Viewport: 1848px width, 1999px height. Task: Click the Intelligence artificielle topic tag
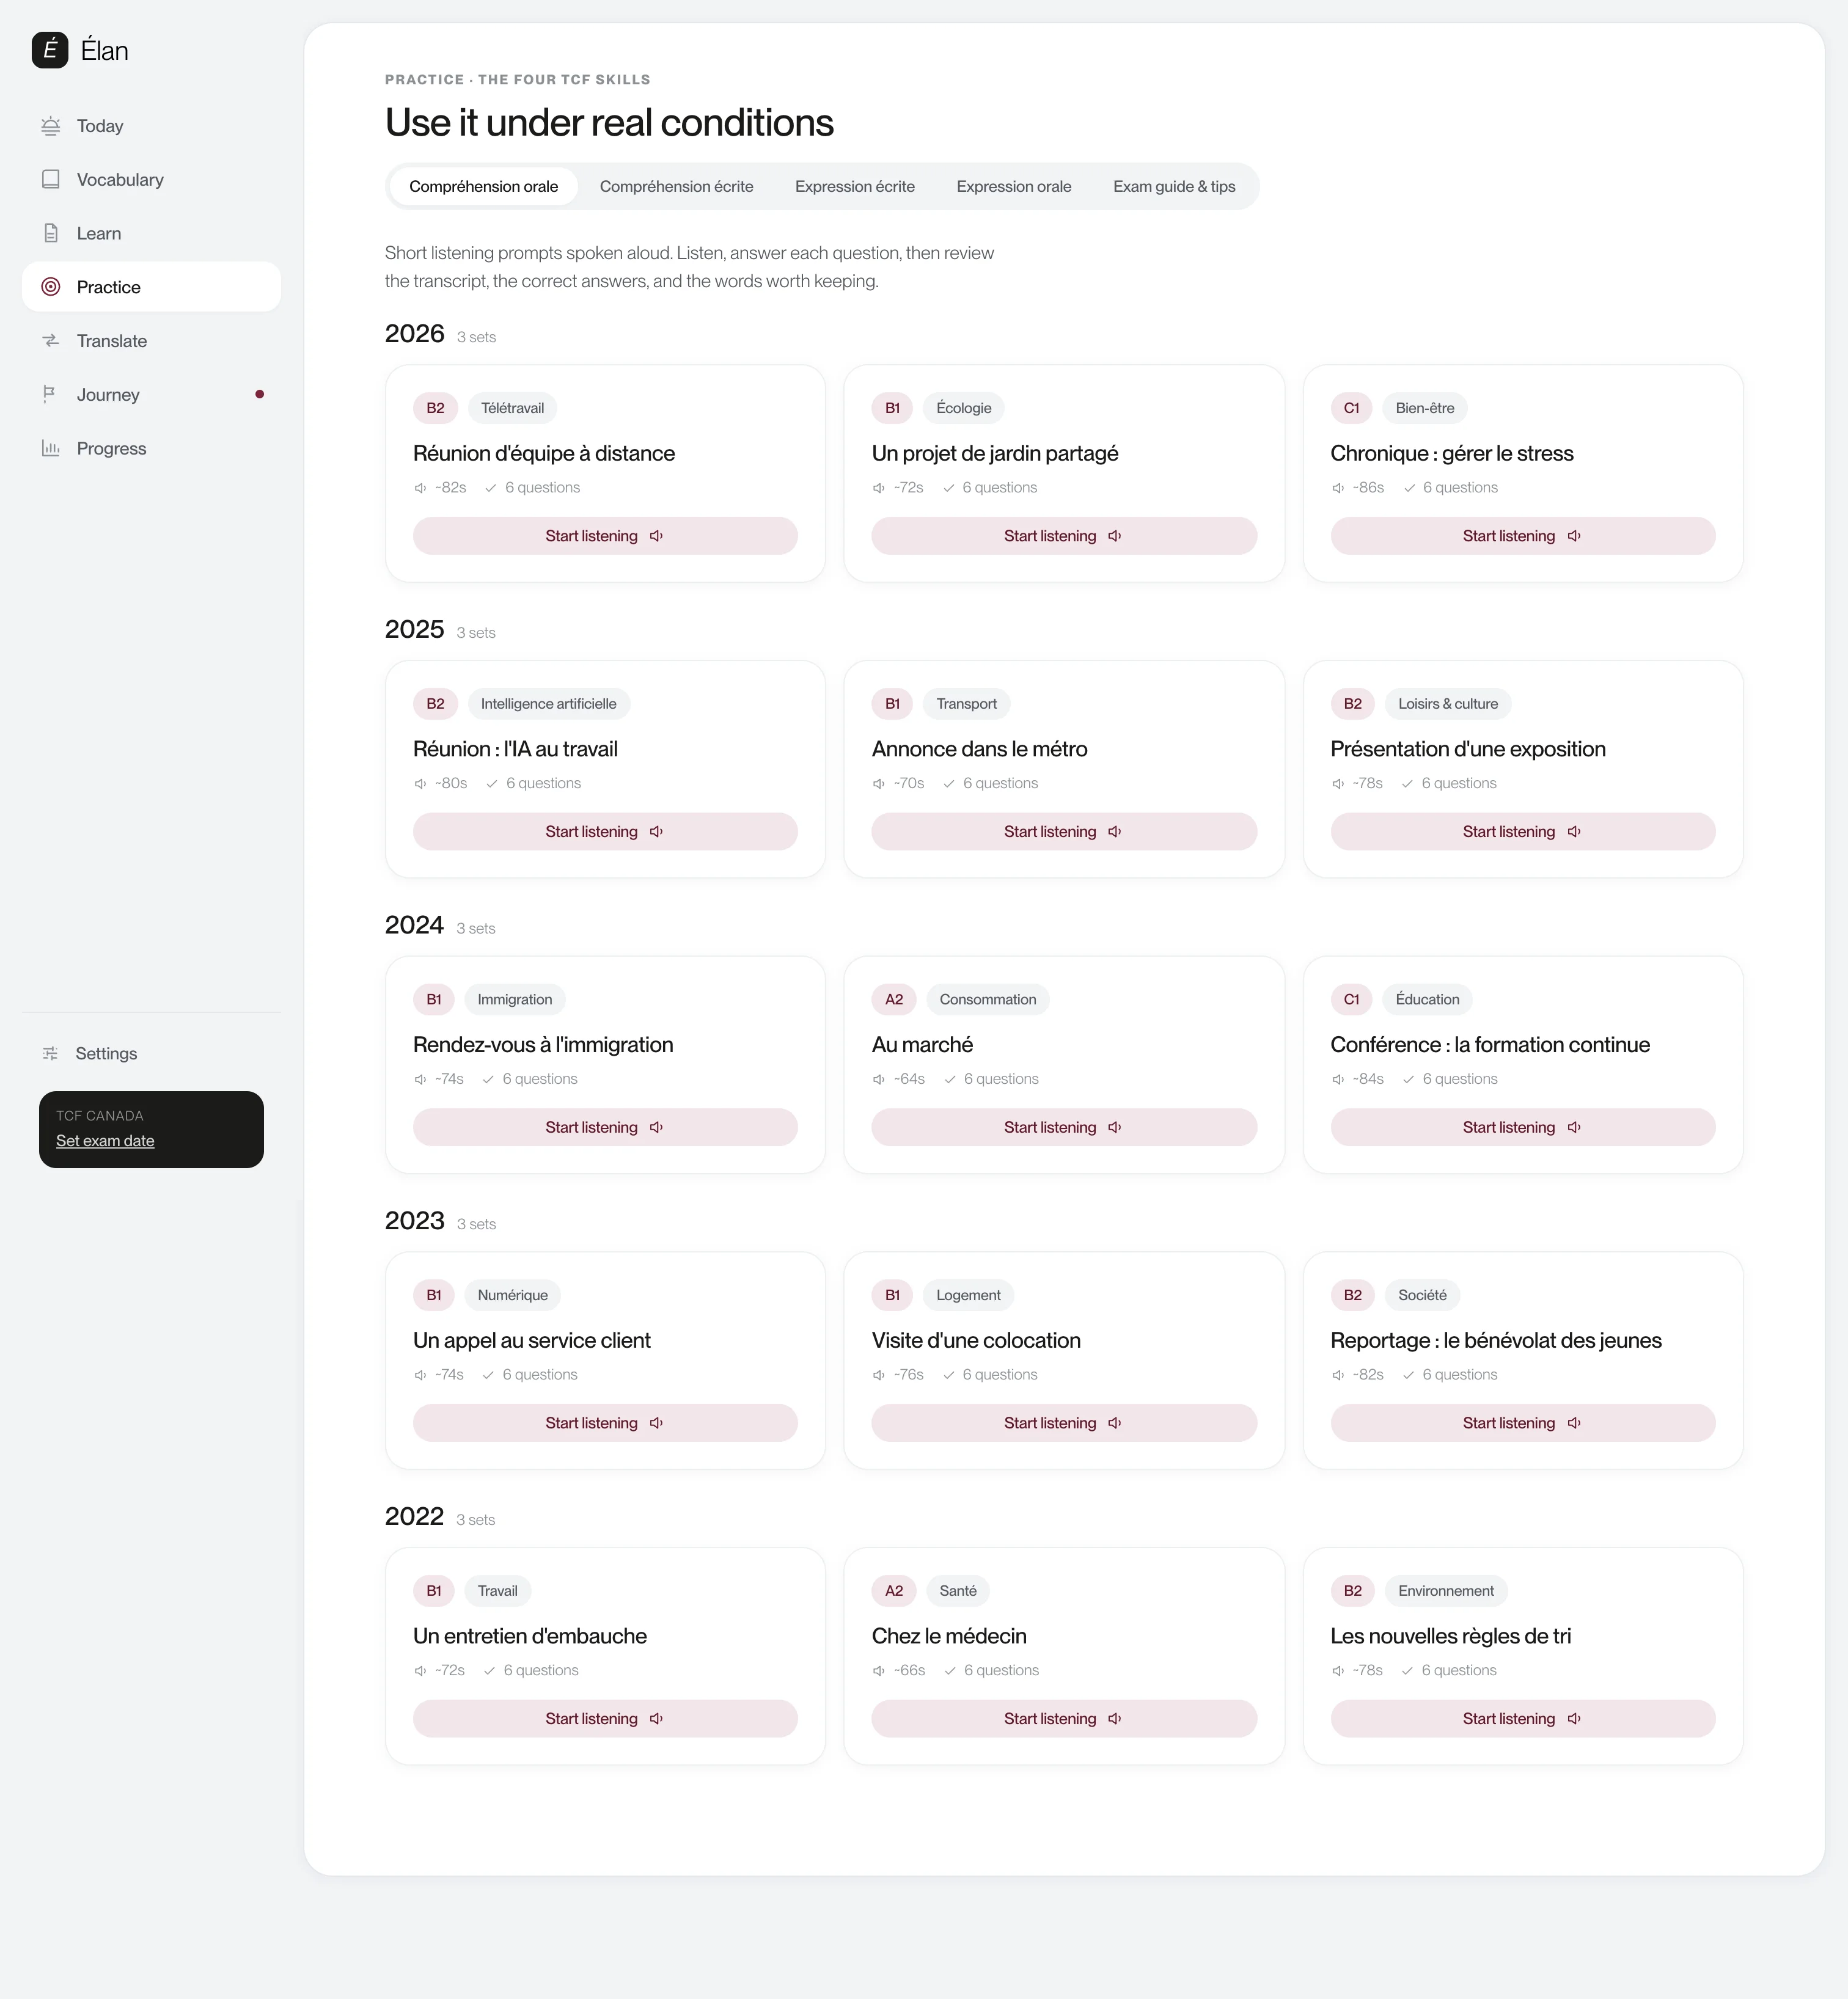(548, 704)
